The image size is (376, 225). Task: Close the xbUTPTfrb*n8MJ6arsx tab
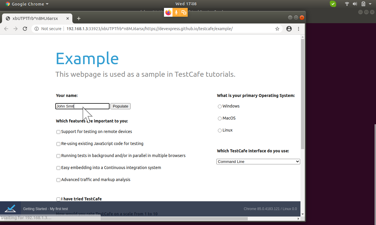coord(68,18)
